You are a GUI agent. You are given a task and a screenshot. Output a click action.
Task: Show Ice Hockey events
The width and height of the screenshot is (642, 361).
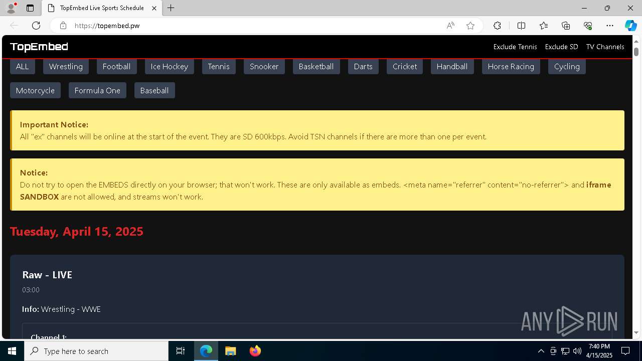click(x=169, y=66)
